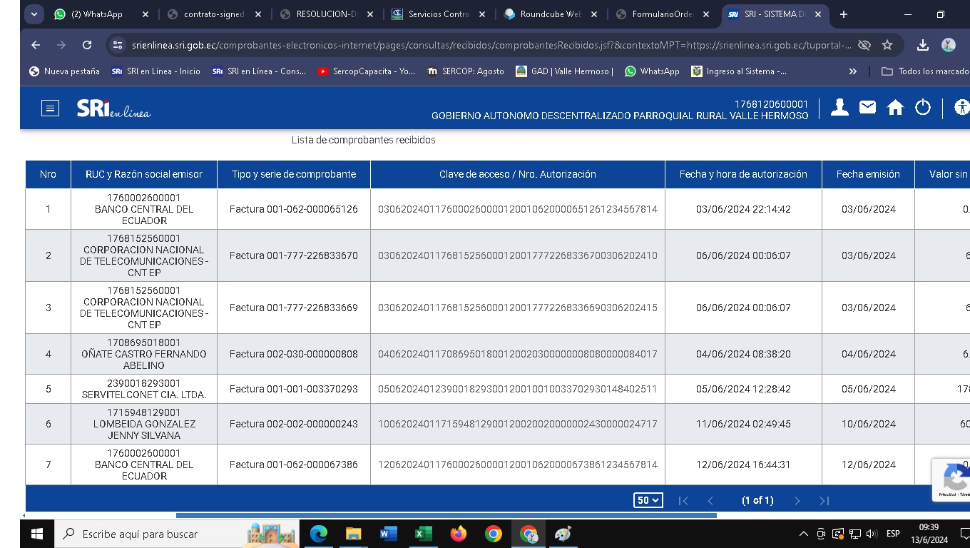Viewport: 970px width, 548px height.
Task: Reload the current page
Action: tap(87, 45)
